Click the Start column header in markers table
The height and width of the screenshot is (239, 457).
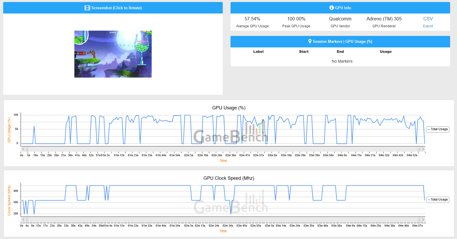point(304,52)
